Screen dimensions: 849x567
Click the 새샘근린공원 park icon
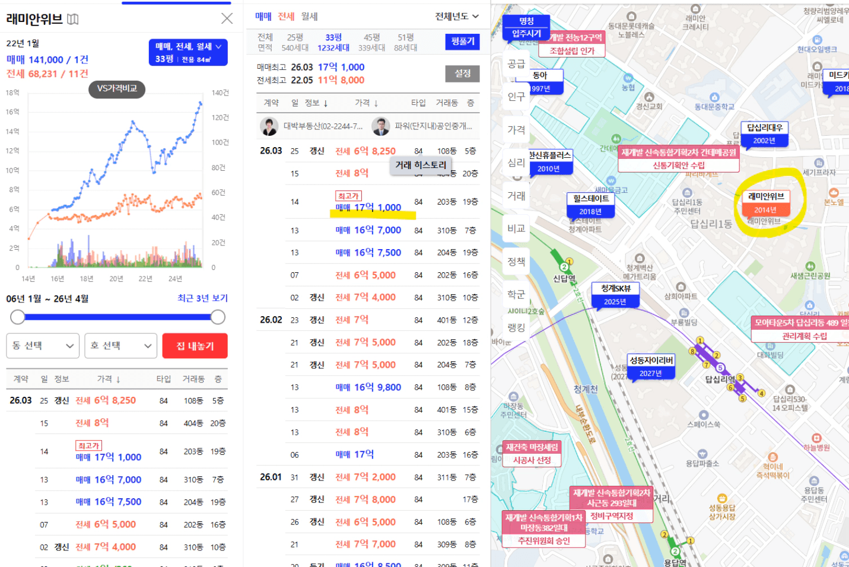[x=810, y=266]
